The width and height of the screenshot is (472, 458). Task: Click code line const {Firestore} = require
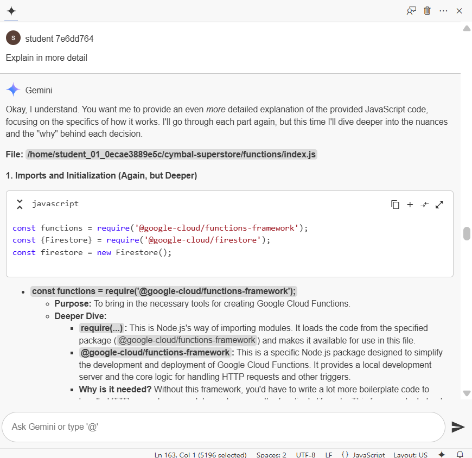[142, 240]
